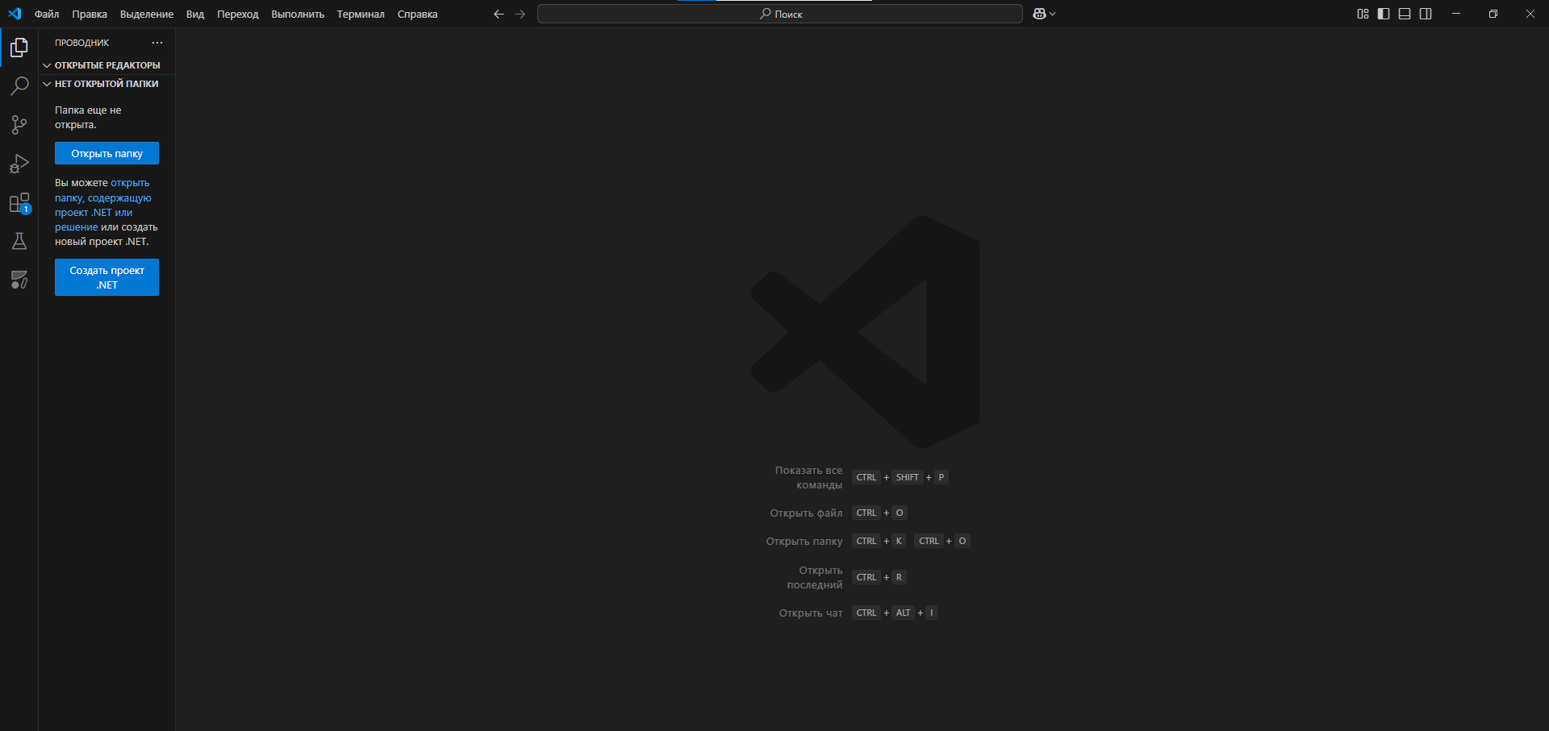Minimize the VS Code window

[x=1456, y=14]
